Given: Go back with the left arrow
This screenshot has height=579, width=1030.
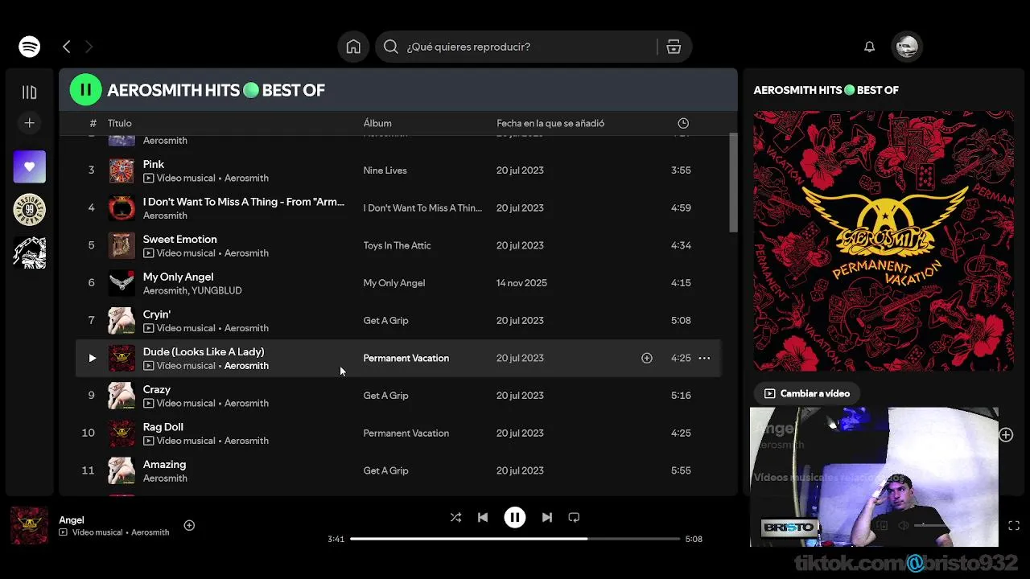Looking at the screenshot, I should pyautogui.click(x=67, y=47).
